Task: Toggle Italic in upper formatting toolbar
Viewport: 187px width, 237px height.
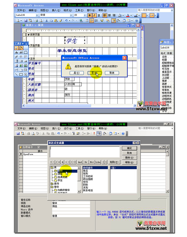Action: (x=94, y=15)
